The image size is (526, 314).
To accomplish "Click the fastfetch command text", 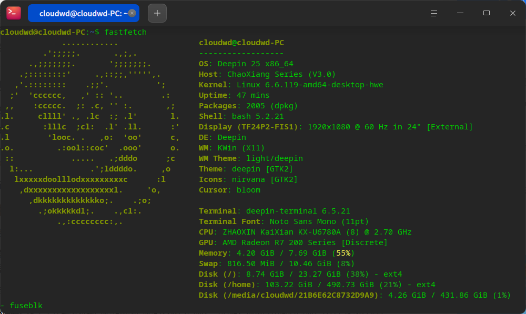I will (126, 32).
